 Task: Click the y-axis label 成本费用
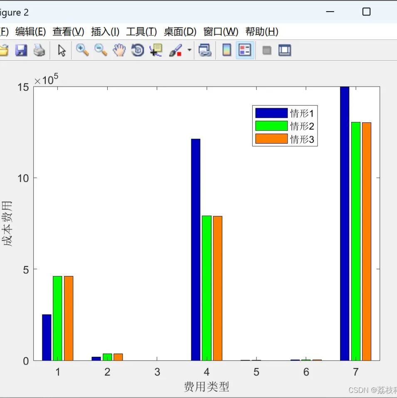[7, 224]
